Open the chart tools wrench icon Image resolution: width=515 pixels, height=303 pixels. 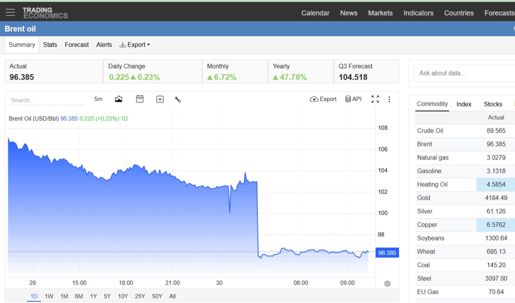pyautogui.click(x=178, y=99)
